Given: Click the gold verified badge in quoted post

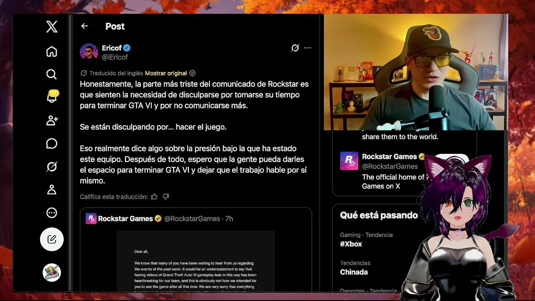Looking at the screenshot, I should (x=158, y=219).
